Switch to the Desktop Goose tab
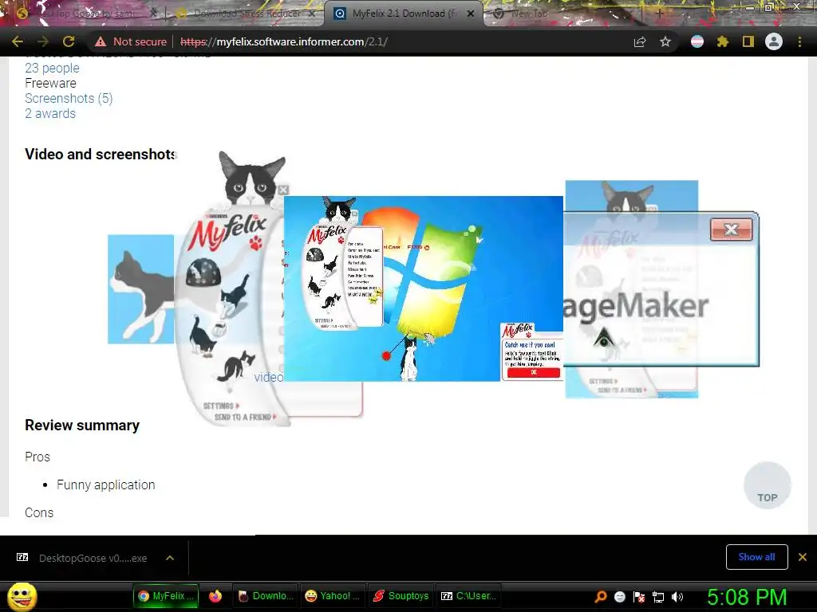Image resolution: width=817 pixels, height=612 pixels. point(86,14)
